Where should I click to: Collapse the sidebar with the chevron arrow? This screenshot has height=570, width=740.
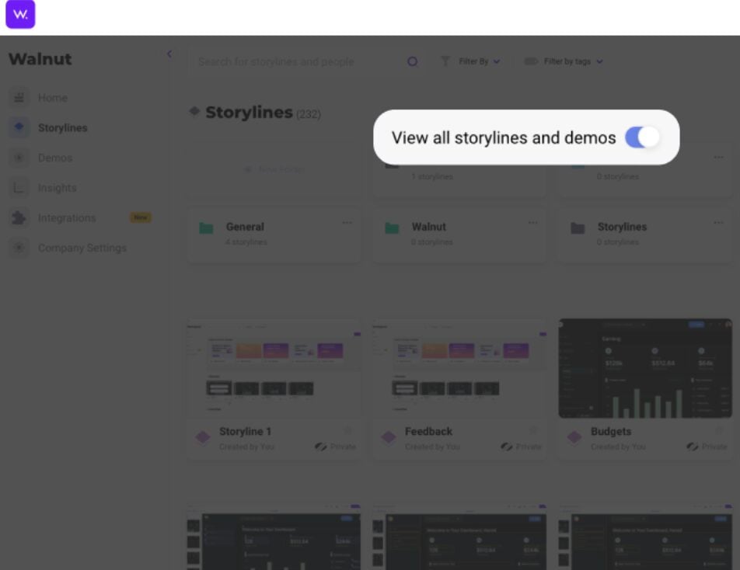click(169, 54)
